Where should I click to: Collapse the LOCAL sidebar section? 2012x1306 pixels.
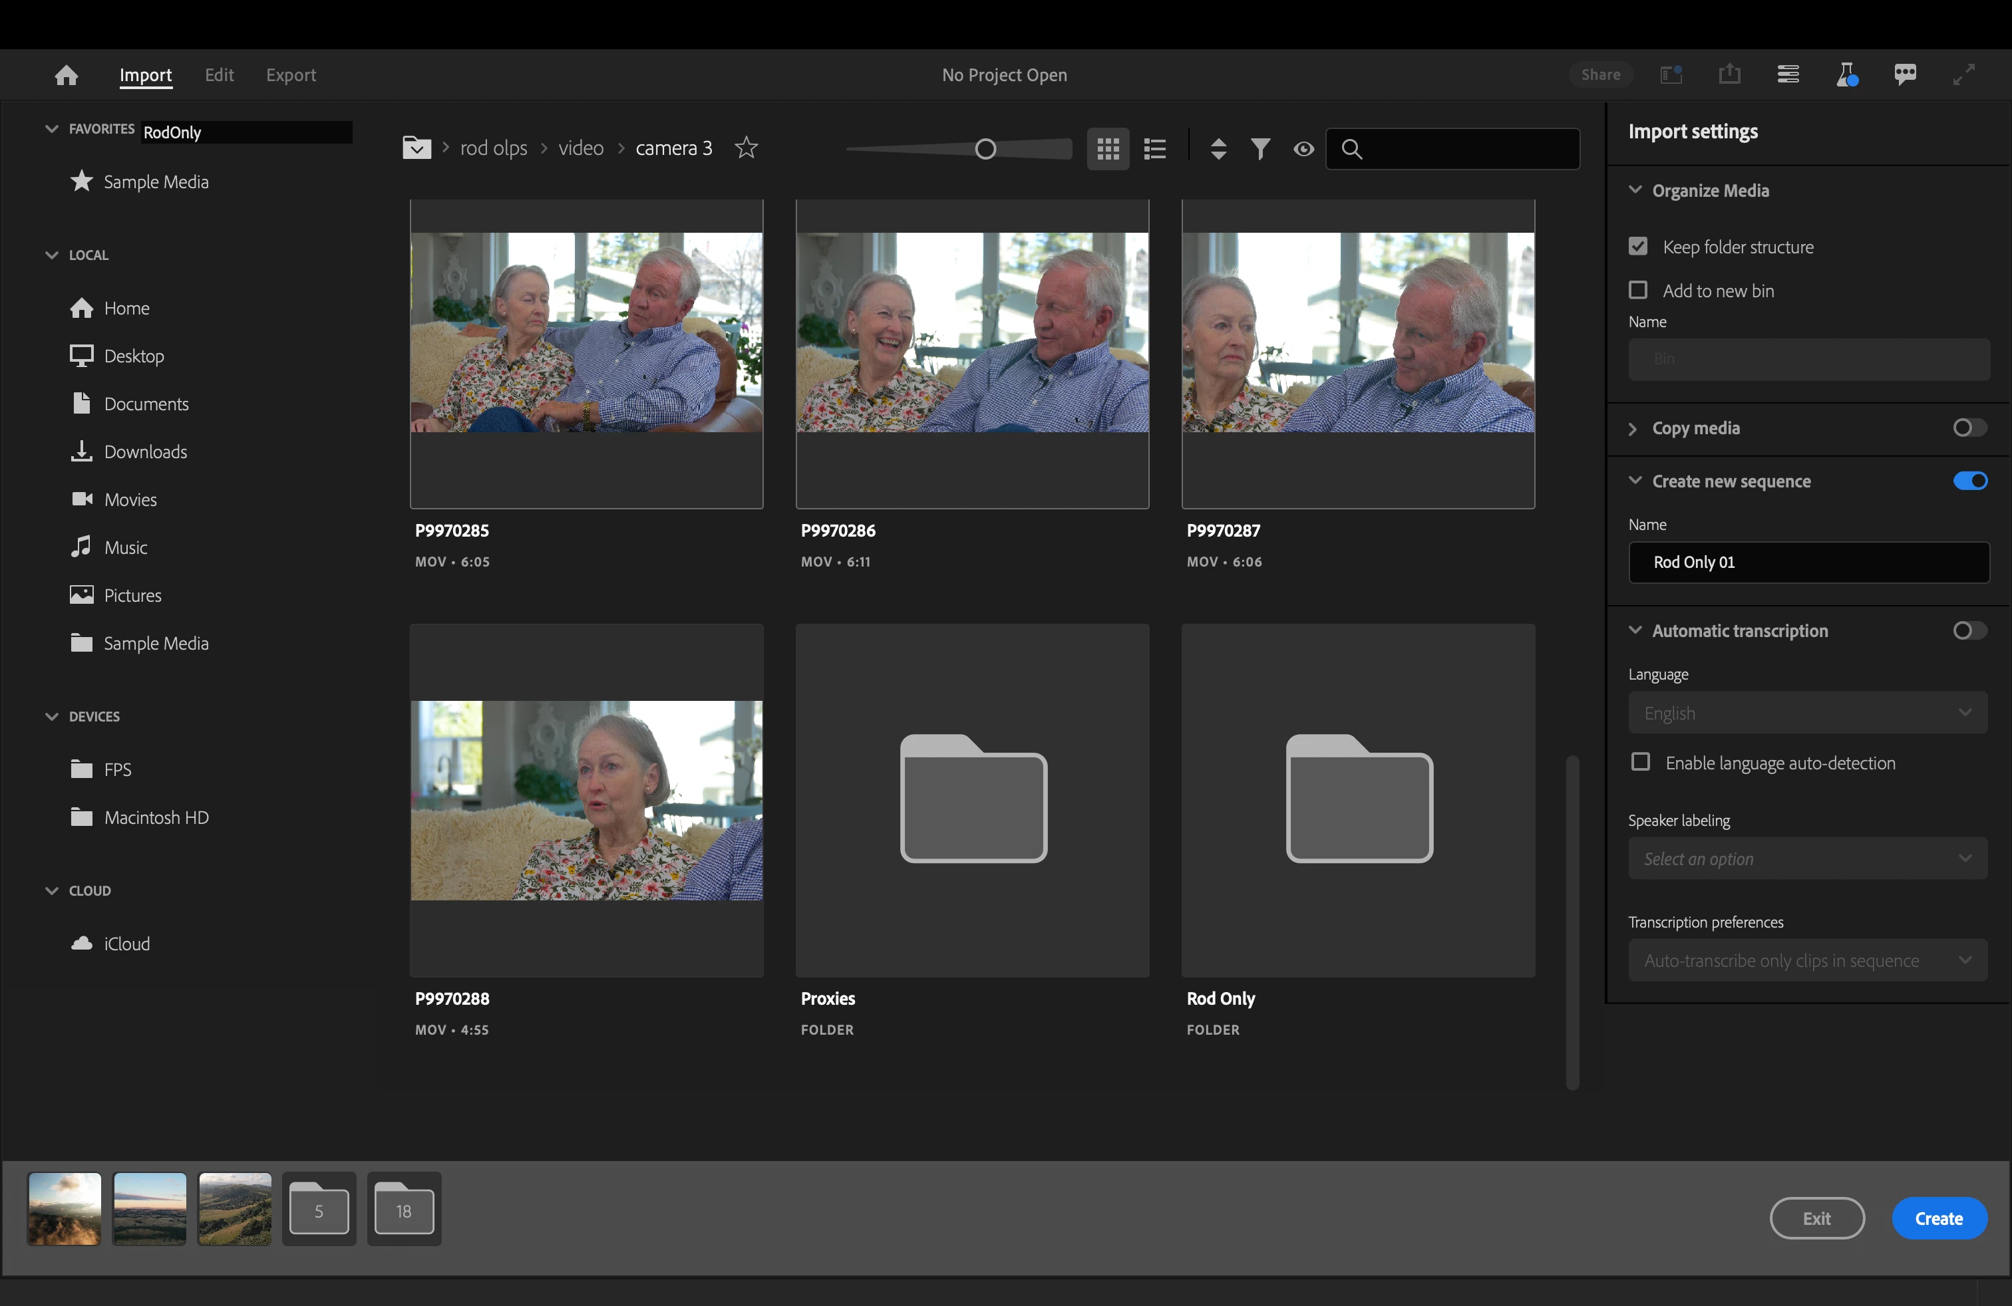tap(52, 255)
